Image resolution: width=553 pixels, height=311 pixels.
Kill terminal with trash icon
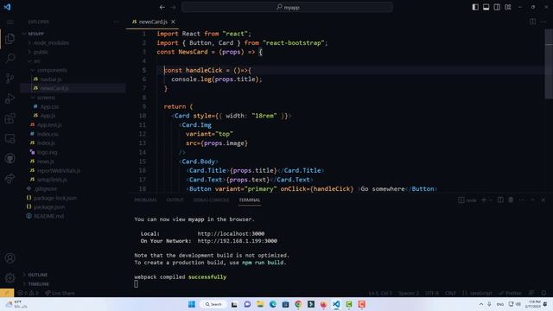(x=511, y=200)
